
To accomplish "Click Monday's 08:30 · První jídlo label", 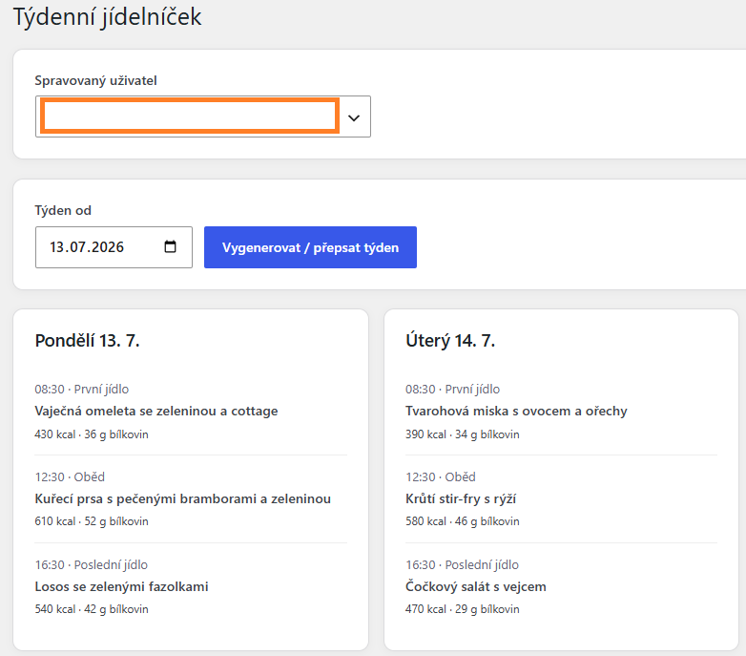I will click(x=82, y=390).
